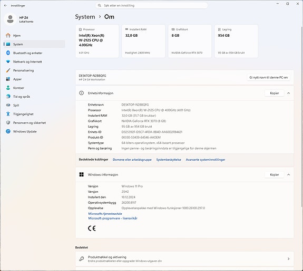Open Nettverk og Internett wifi icon
Screen dimensions: 303x271
(x=8, y=61)
